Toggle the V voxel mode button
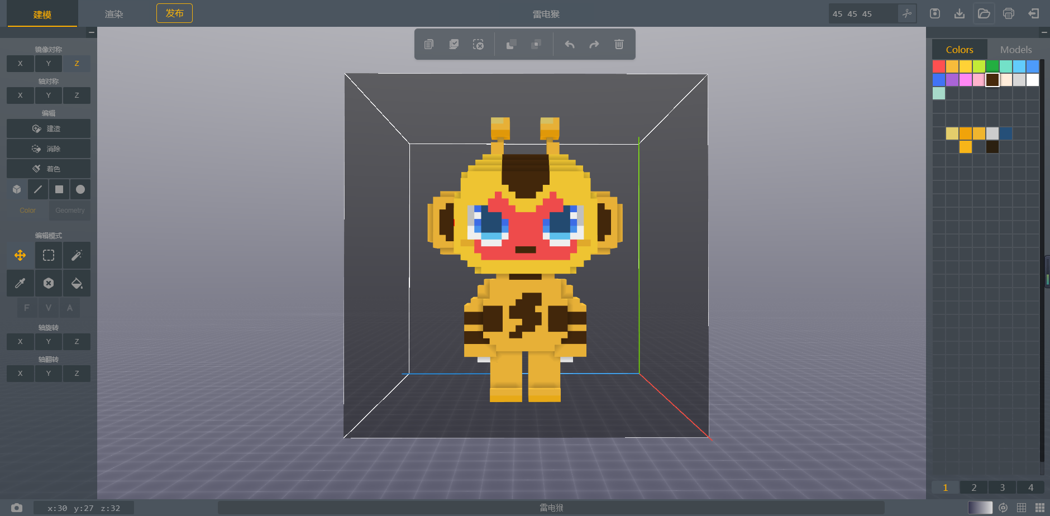 tap(49, 308)
